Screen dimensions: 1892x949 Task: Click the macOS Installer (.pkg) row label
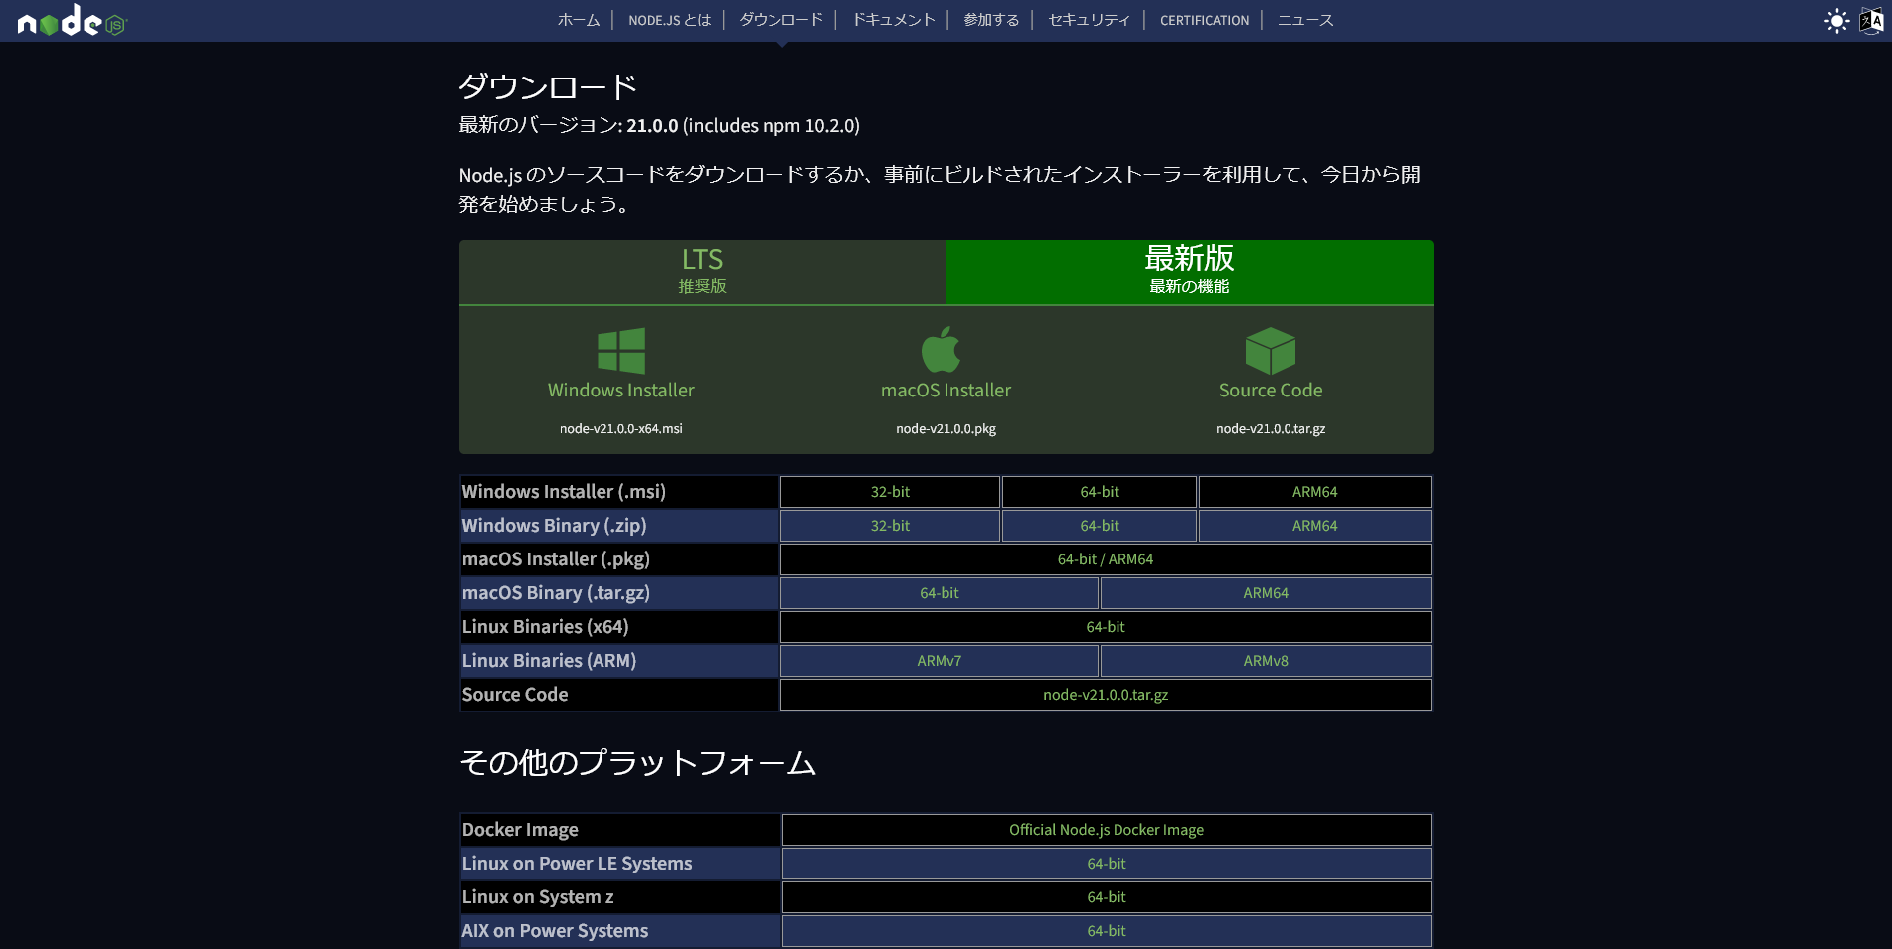(556, 559)
